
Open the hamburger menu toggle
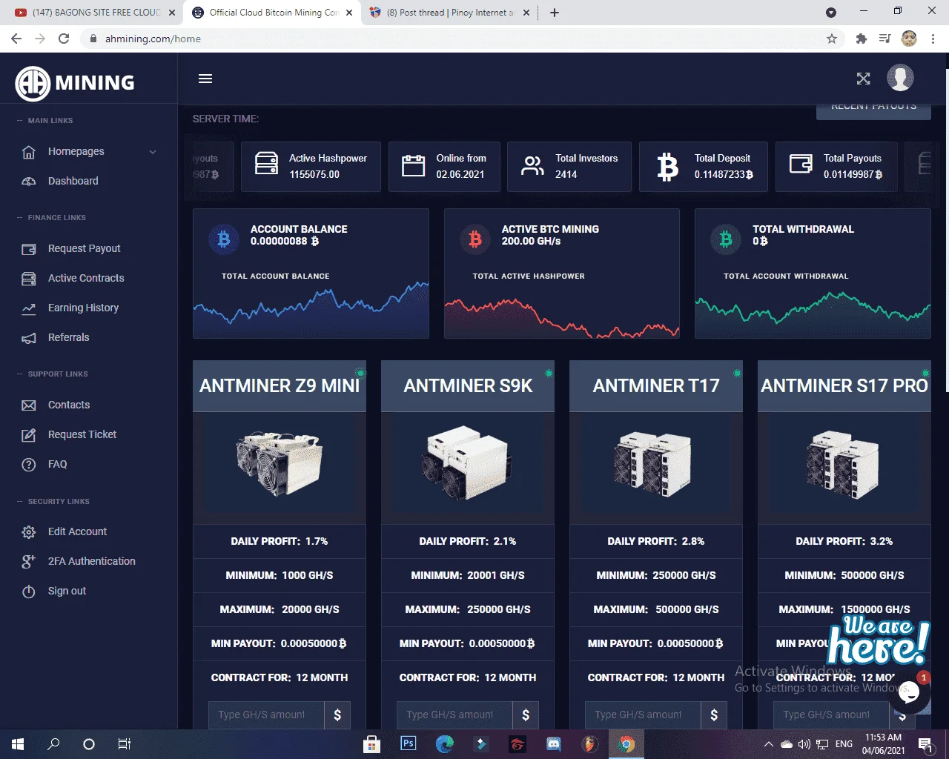(205, 79)
